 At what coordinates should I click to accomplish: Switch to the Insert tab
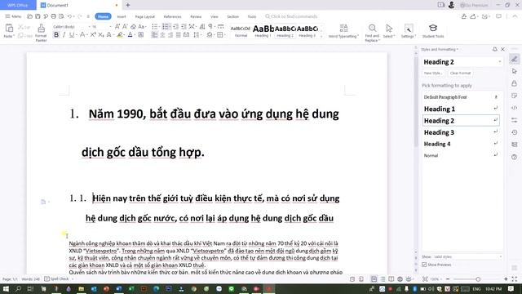tap(122, 16)
